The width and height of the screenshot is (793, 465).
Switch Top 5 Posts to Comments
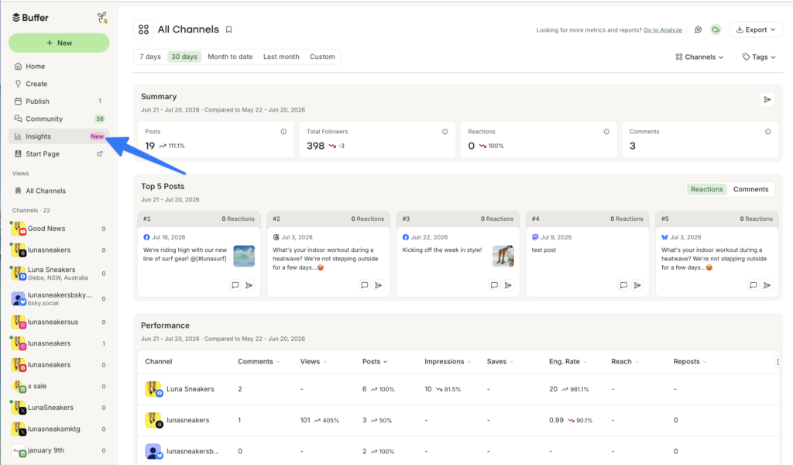[750, 189]
